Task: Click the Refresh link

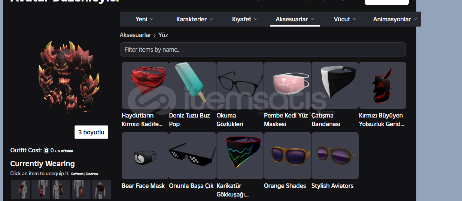Action: click(x=77, y=174)
